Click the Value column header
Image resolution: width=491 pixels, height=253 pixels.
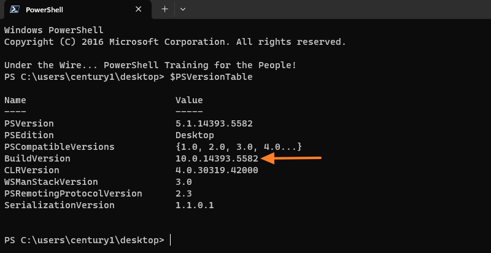tap(189, 100)
